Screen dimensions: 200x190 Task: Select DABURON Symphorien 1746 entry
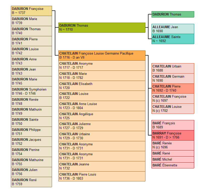31,92
